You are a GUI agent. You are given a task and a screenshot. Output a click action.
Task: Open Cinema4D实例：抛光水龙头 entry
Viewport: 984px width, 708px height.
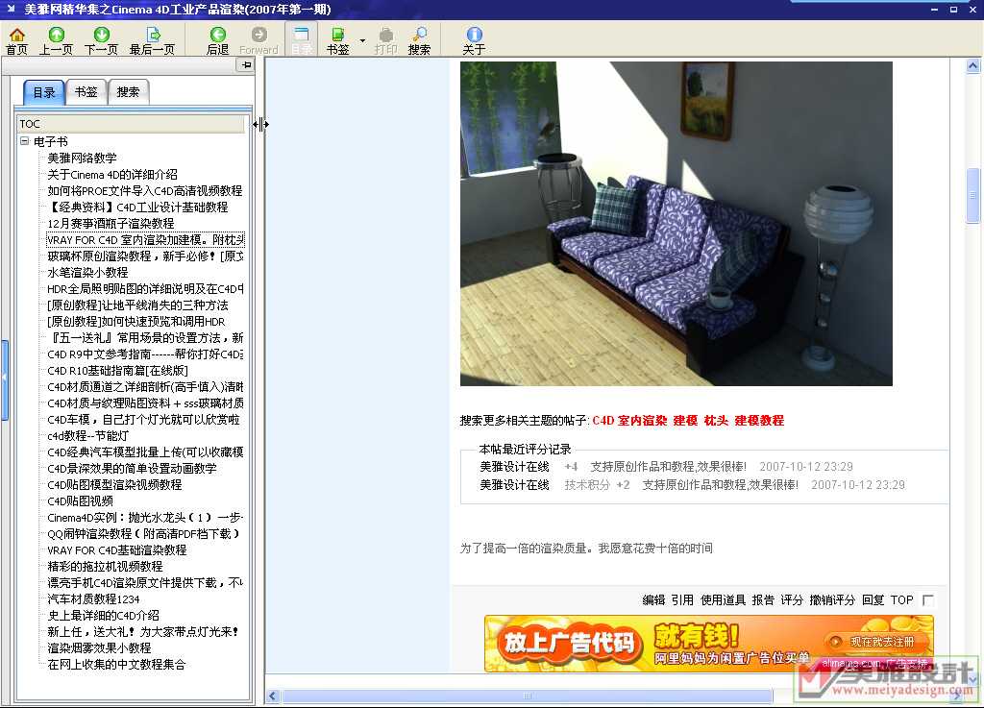tap(146, 517)
